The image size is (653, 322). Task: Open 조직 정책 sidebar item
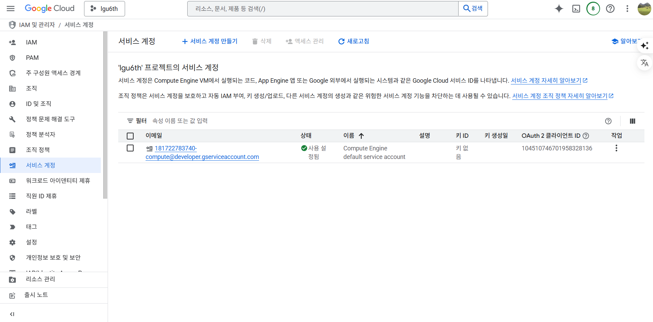[x=51, y=150]
